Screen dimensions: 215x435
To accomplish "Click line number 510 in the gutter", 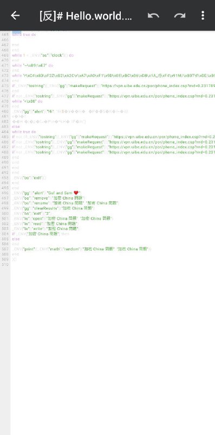I will tap(5, 264).
